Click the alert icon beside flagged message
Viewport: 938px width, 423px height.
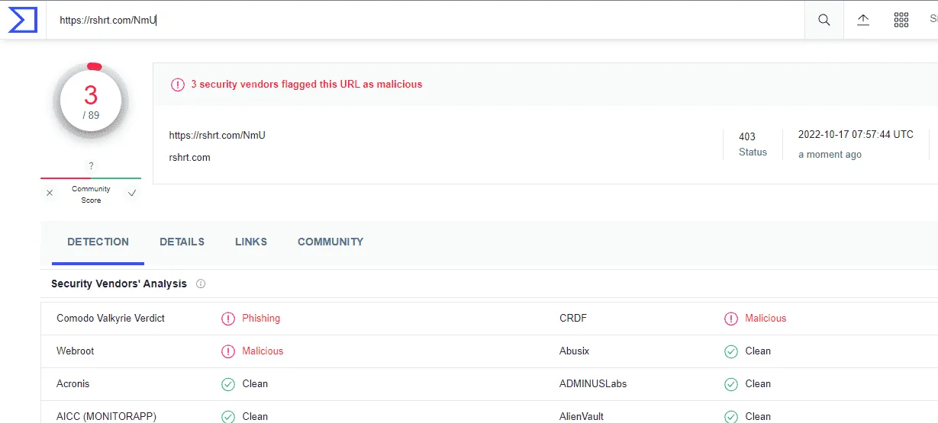tap(178, 85)
